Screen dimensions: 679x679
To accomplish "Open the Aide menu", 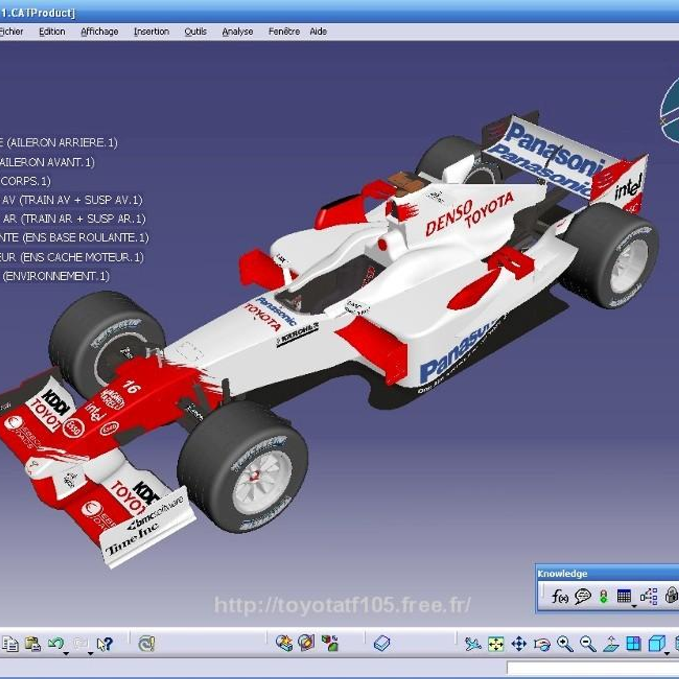I will pyautogui.click(x=318, y=31).
